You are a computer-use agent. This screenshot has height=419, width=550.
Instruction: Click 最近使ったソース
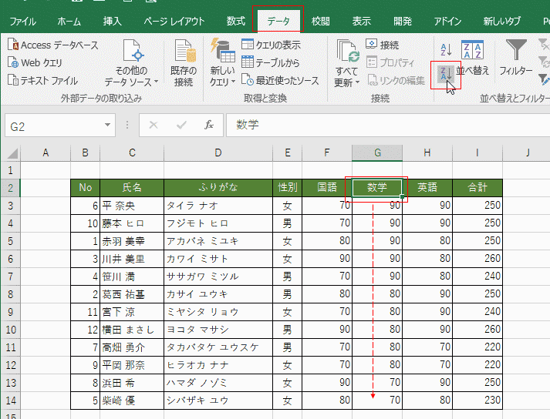(280, 81)
